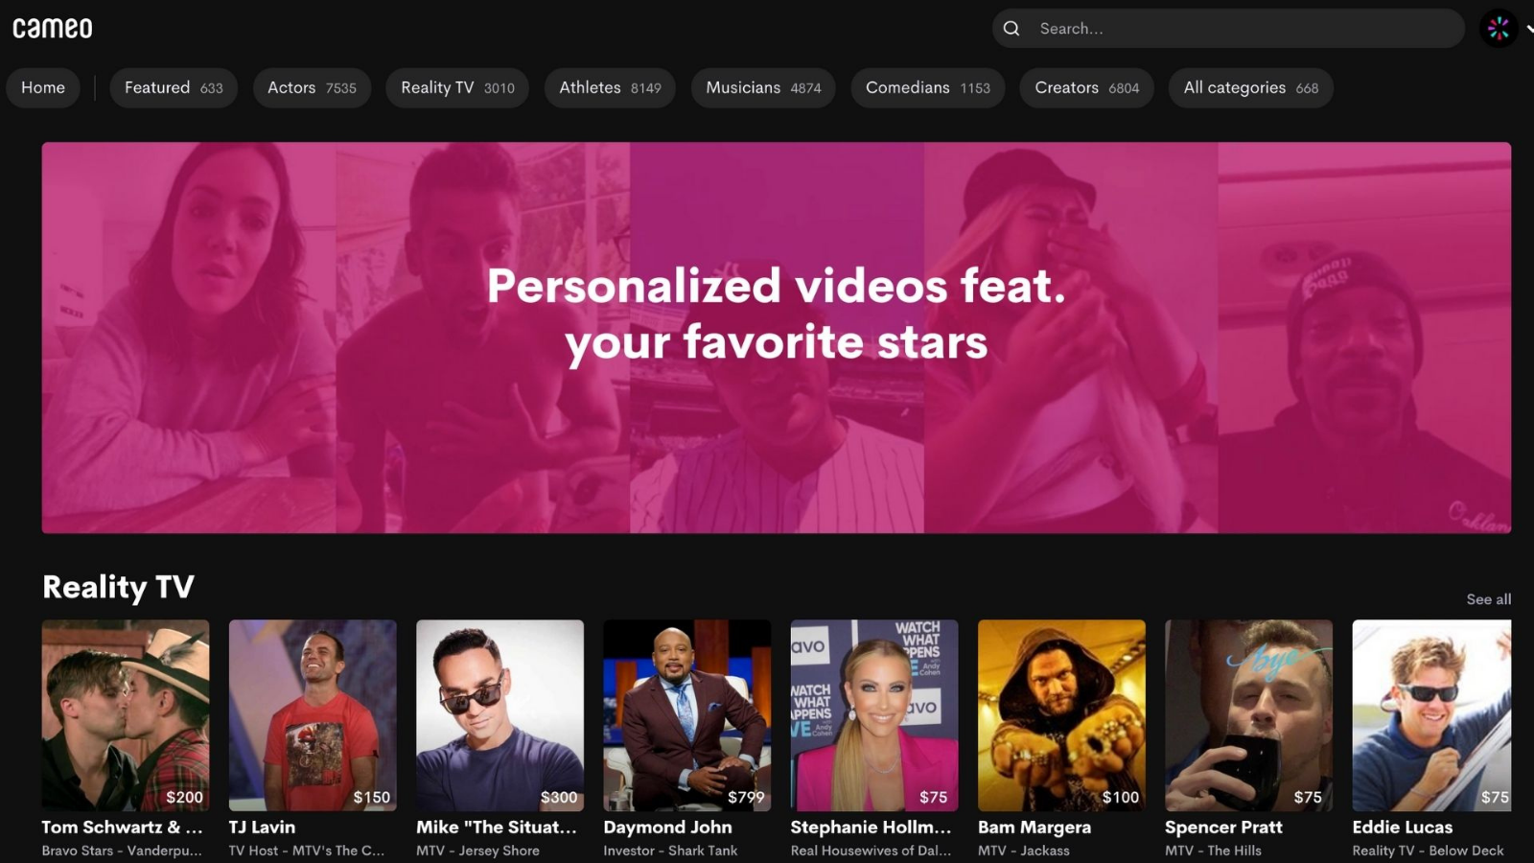Click the Cameo logo
Image resolution: width=1534 pixels, height=863 pixels.
[x=53, y=29]
